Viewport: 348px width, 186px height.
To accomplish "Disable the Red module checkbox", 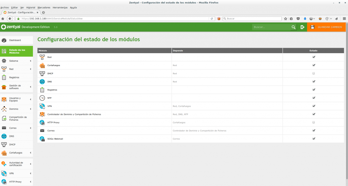I will tap(314, 57).
